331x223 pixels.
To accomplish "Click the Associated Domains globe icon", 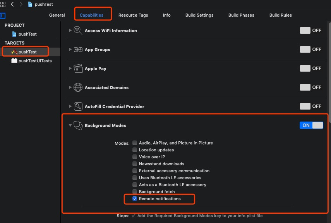I will [x=78, y=87].
